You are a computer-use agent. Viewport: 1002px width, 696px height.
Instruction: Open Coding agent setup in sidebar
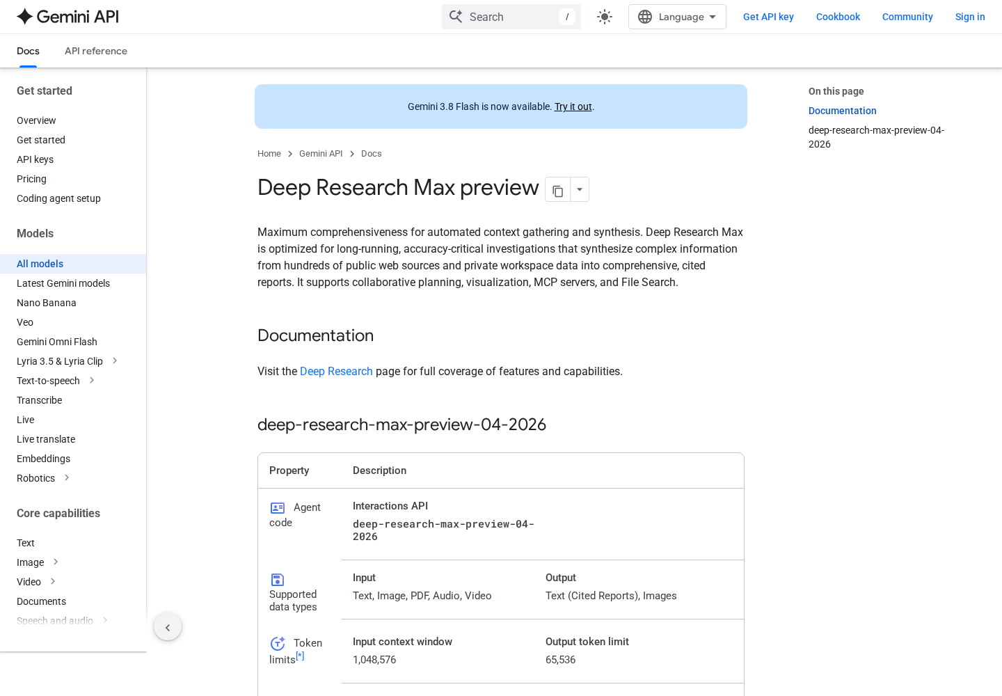58,198
